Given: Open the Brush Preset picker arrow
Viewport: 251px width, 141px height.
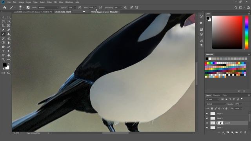Looking at the screenshot, I should coord(24,7).
